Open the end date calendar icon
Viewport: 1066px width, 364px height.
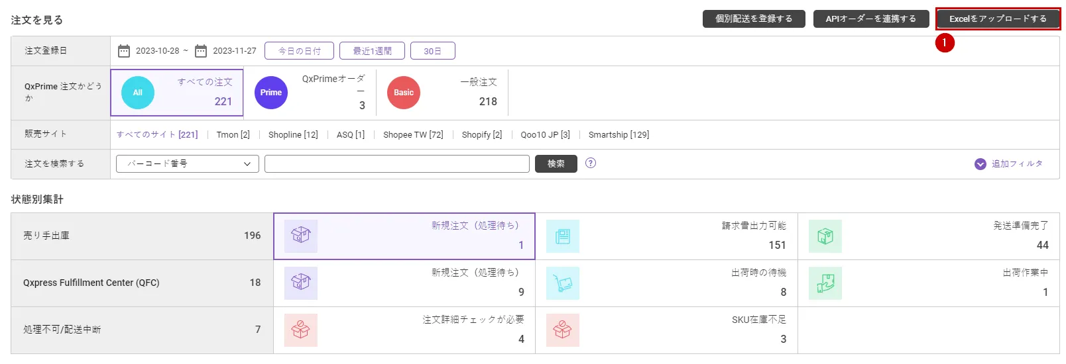201,51
